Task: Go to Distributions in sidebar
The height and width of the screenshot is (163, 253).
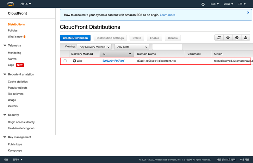Action: coord(16,25)
